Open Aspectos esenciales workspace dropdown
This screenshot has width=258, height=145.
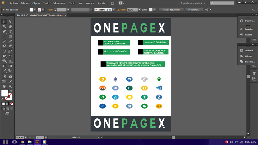click(x=193, y=3)
